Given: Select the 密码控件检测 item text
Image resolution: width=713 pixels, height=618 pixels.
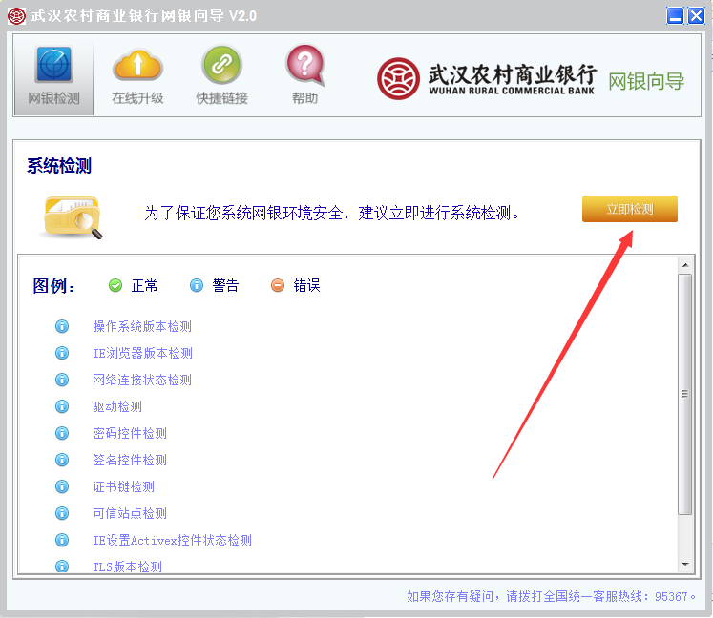Looking at the screenshot, I should pyautogui.click(x=130, y=434).
